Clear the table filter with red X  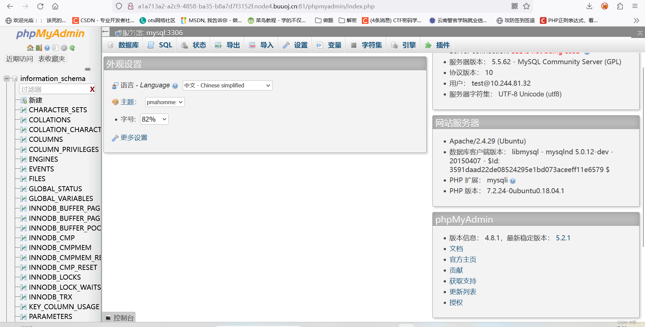point(92,89)
